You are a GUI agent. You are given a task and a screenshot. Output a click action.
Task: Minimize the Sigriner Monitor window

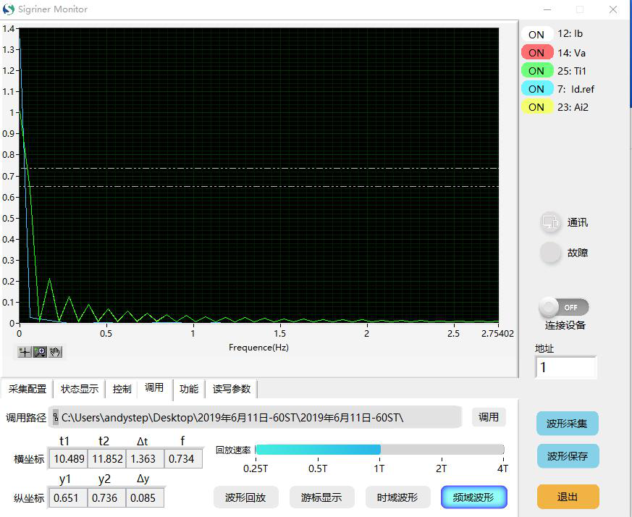547,9
